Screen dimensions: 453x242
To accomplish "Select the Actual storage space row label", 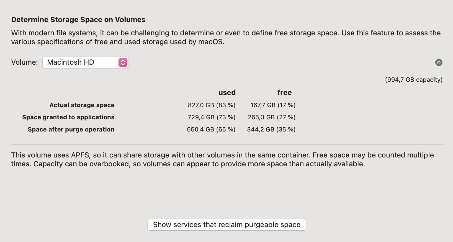I will click(x=82, y=105).
